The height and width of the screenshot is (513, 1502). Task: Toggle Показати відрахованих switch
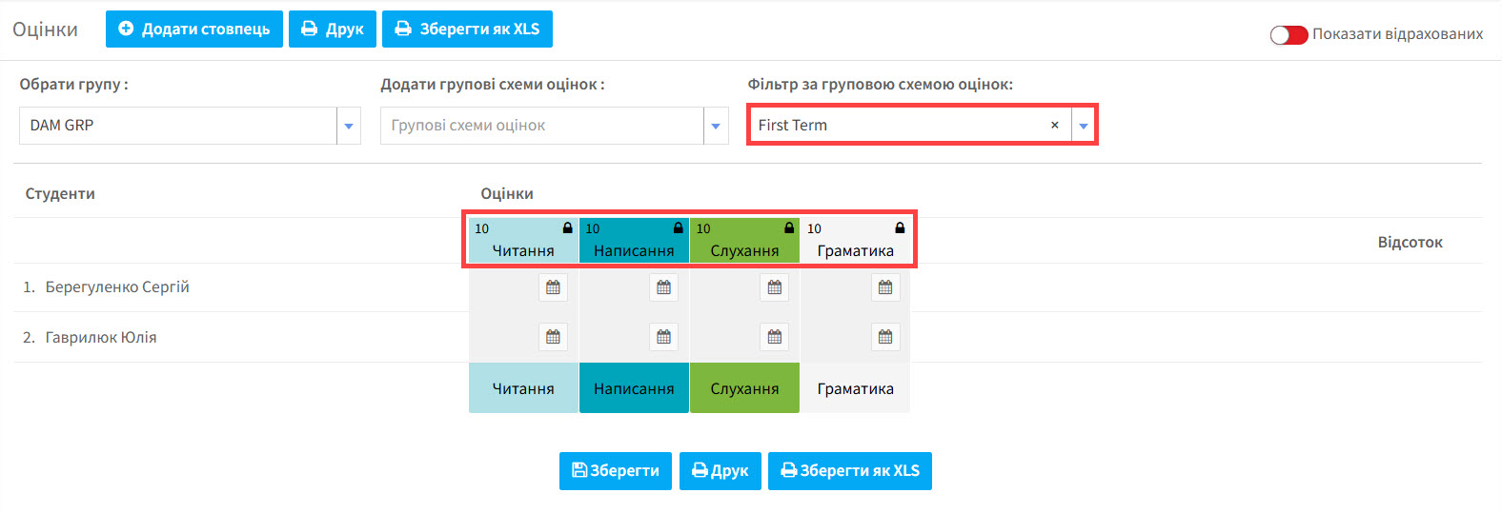(1289, 35)
